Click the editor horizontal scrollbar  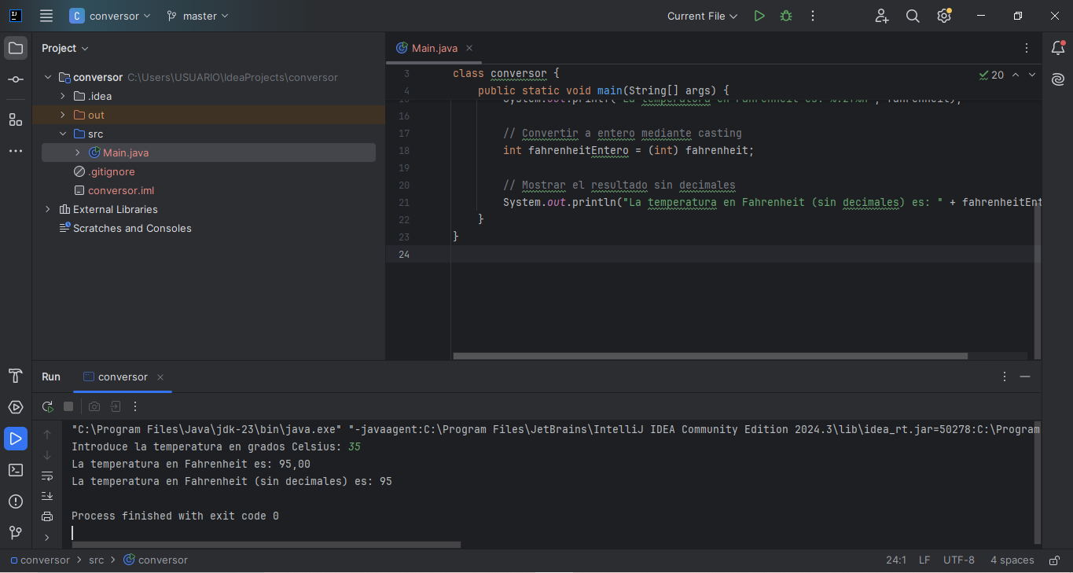click(x=710, y=356)
